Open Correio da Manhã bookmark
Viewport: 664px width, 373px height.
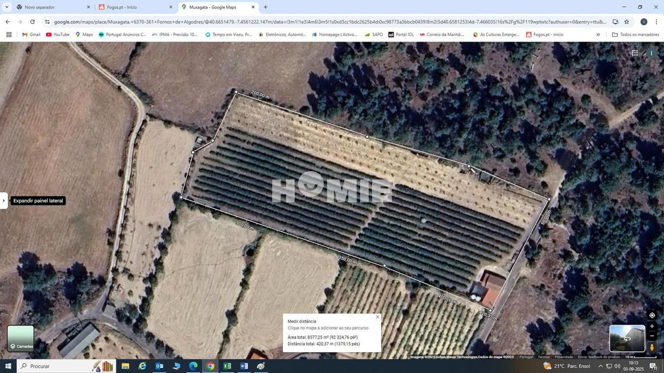click(x=442, y=35)
